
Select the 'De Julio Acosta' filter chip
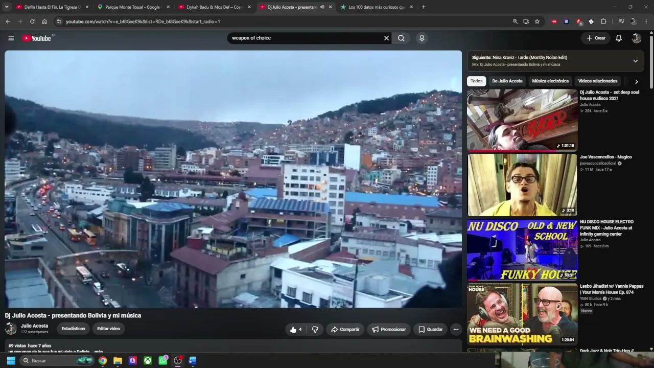[x=507, y=81]
